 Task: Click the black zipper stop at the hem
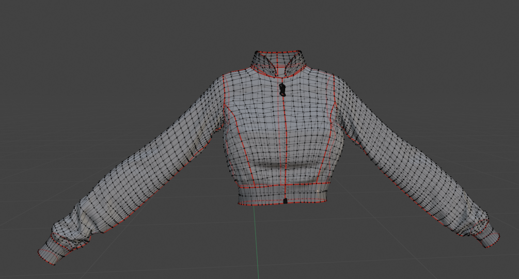tap(285, 201)
